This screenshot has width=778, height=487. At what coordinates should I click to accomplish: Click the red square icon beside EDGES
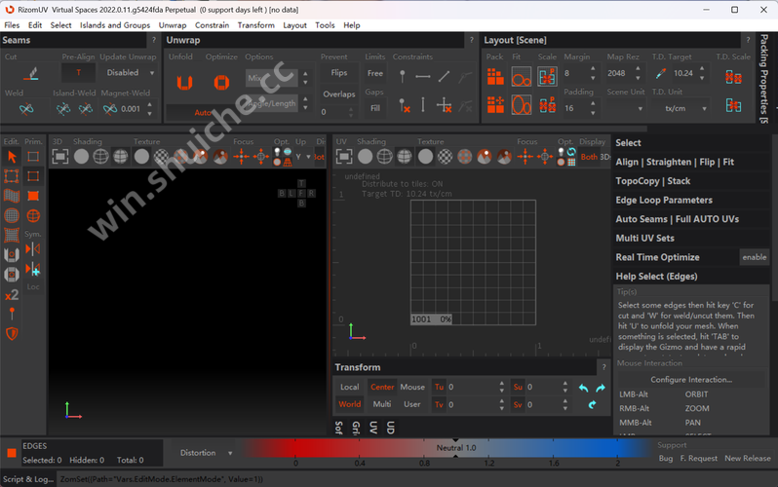pyautogui.click(x=12, y=453)
